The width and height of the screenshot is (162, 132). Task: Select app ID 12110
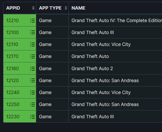pyautogui.click(x=12, y=44)
